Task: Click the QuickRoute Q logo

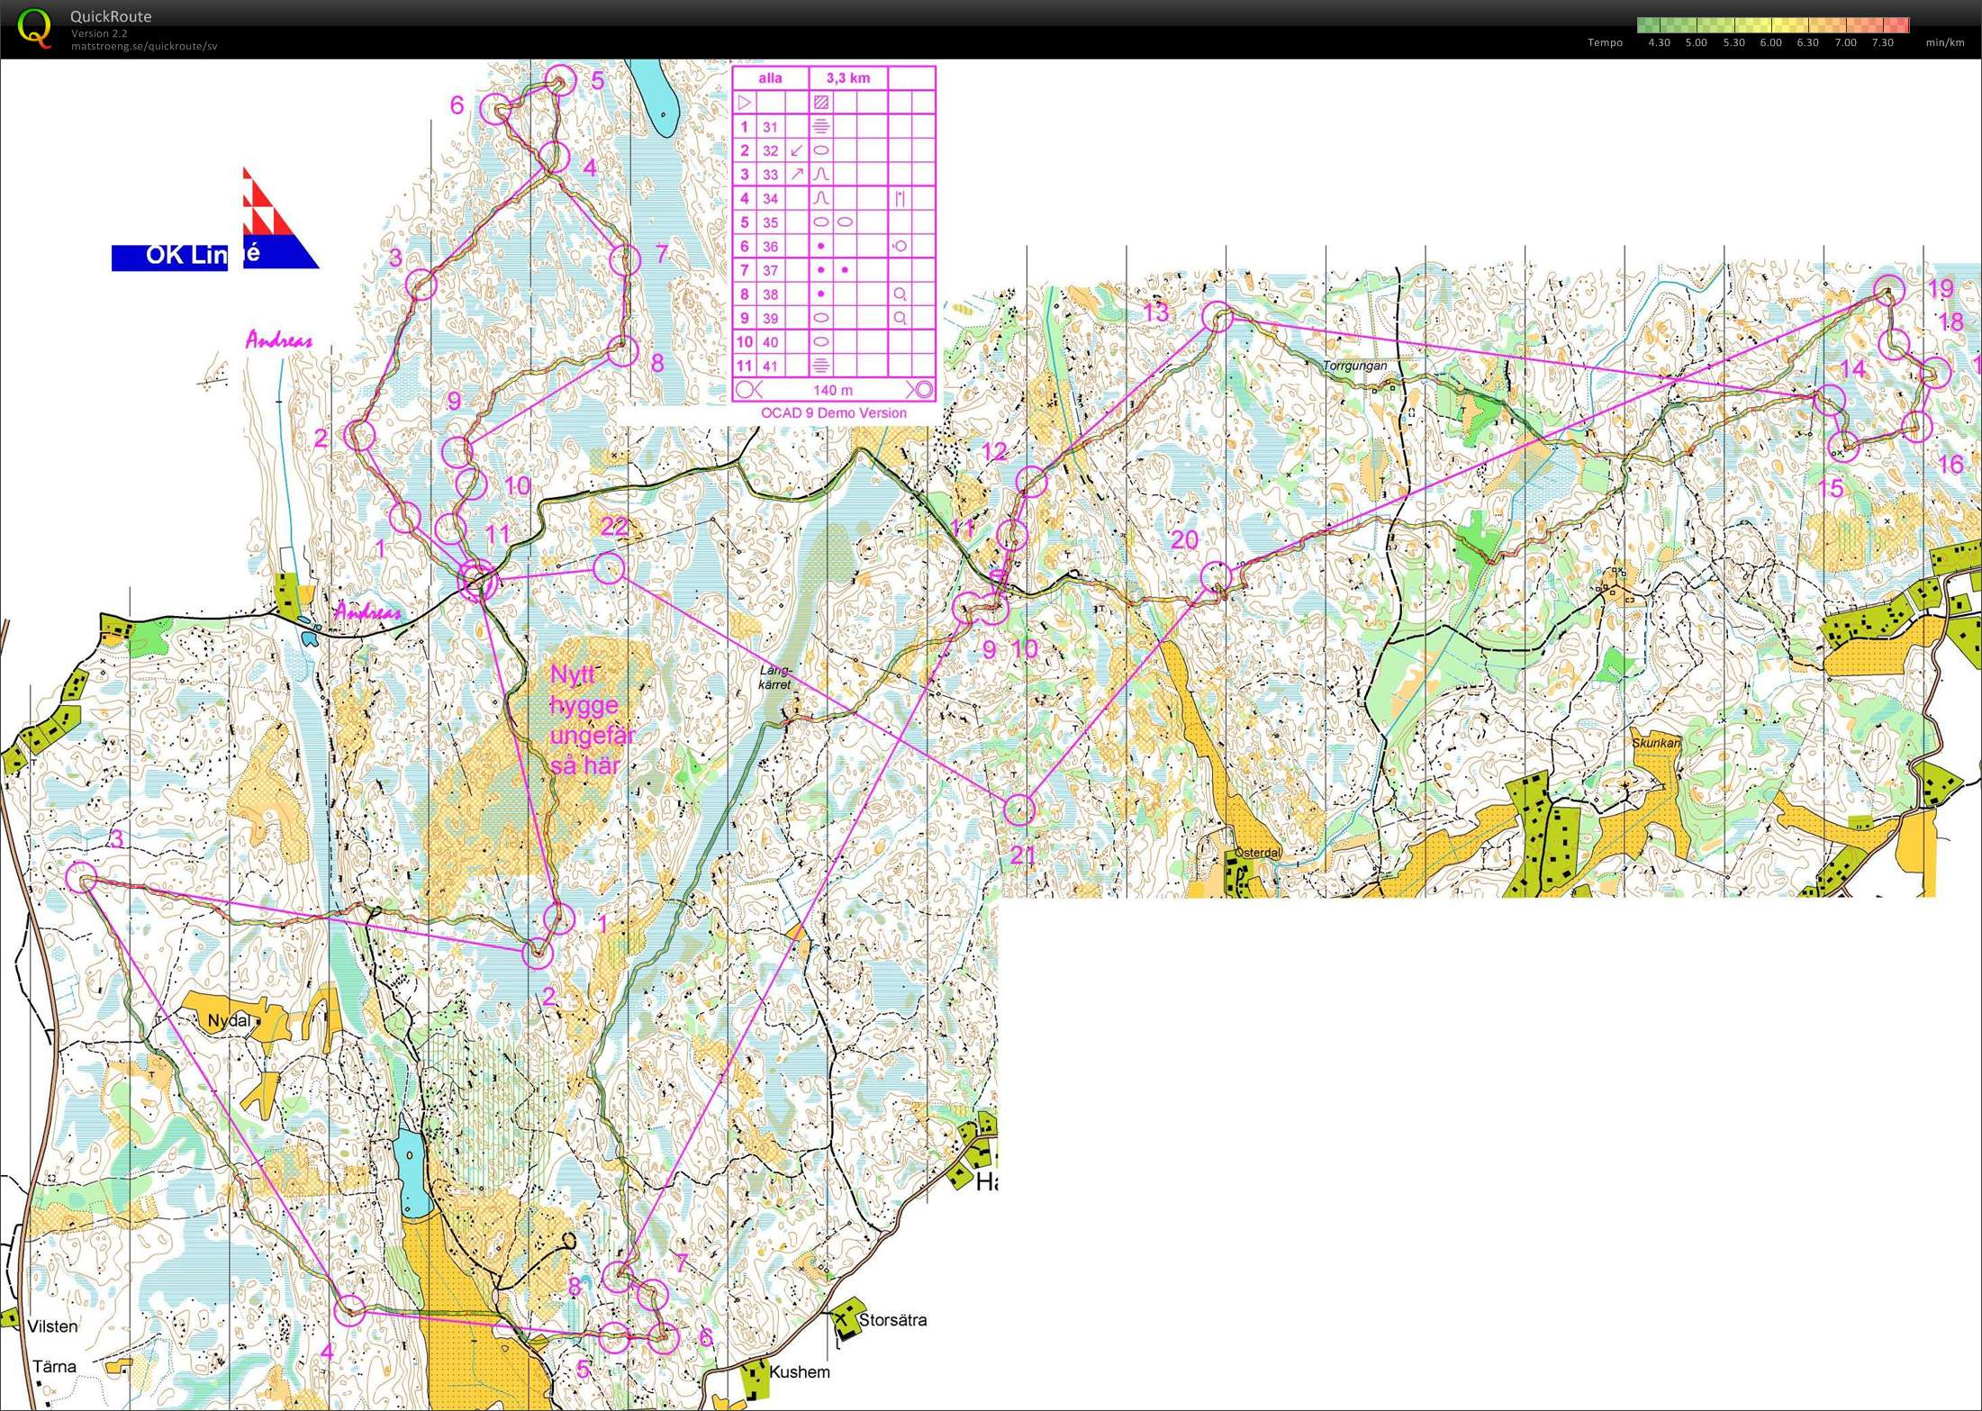Action: point(33,28)
